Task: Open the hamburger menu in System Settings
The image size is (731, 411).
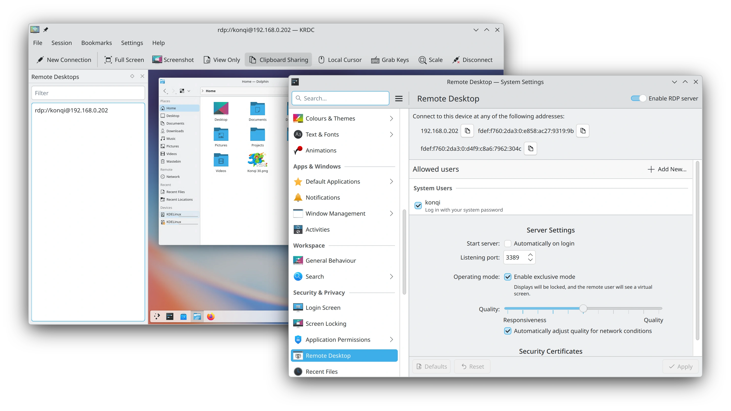Action: coord(399,98)
